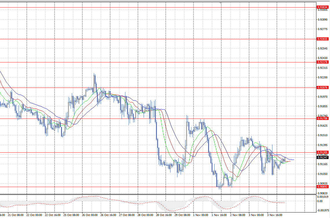This screenshot has width=330, height=218.
Task: Click the red 0.90893 level price label
Action: click(x=322, y=187)
